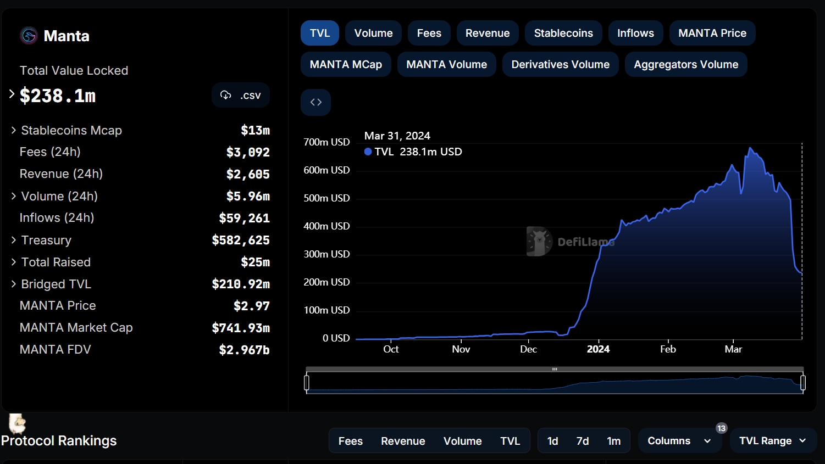
Task: Toggle the Volume chart metric
Action: [373, 33]
